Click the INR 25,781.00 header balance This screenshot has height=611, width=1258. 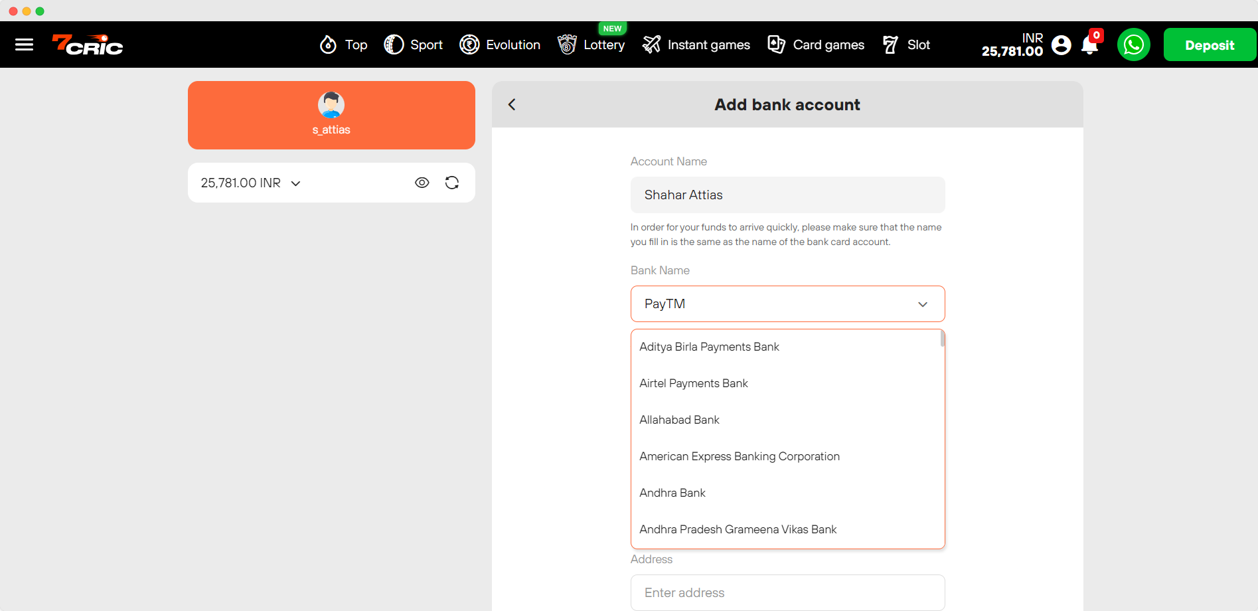pos(1012,44)
